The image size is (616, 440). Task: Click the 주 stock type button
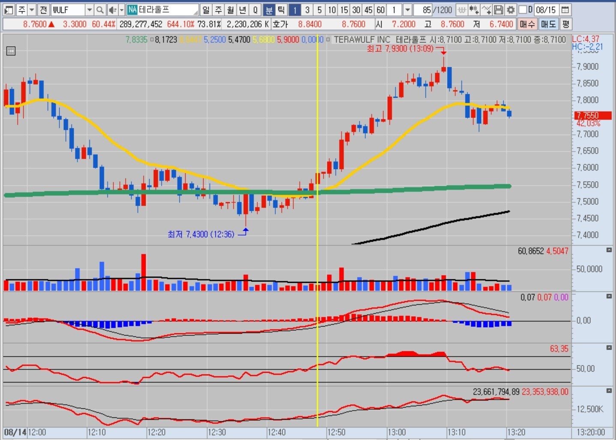point(22,9)
